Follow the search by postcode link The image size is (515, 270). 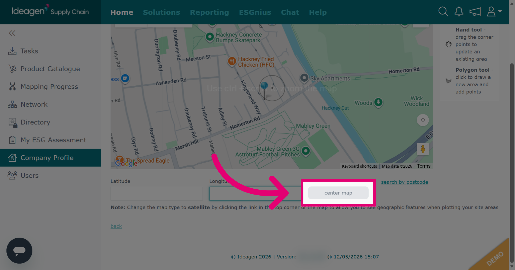pyautogui.click(x=404, y=182)
